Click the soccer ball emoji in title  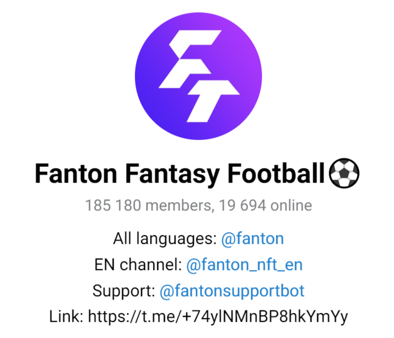coord(344,173)
